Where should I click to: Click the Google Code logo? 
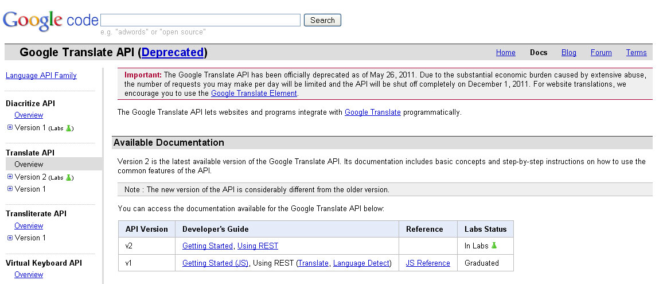point(50,21)
